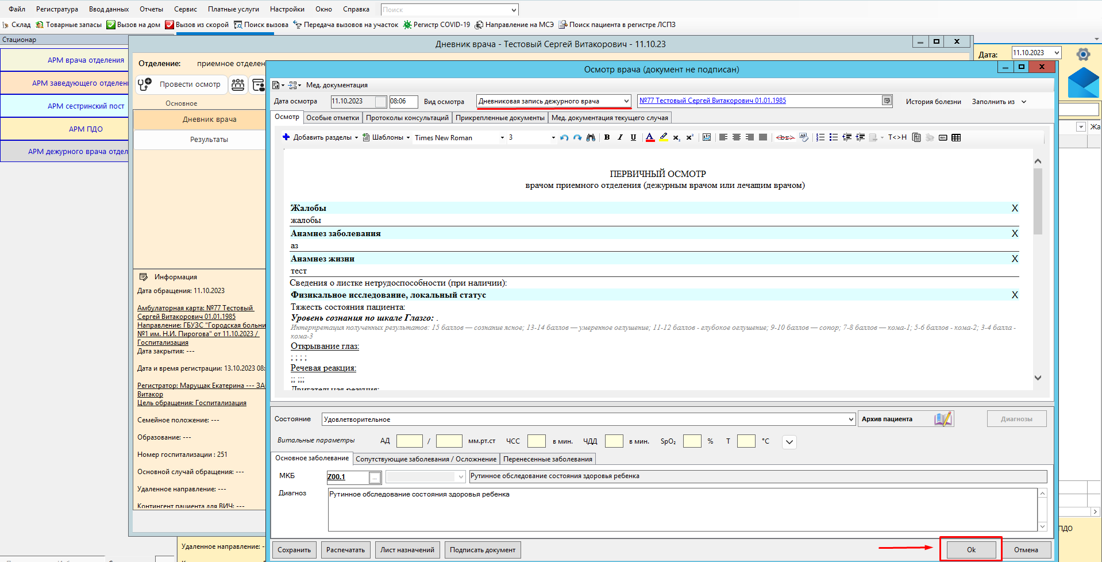Image resolution: width=1102 pixels, height=562 pixels.
Task: Toggle italic formatting in editor toolbar
Action: coord(620,137)
